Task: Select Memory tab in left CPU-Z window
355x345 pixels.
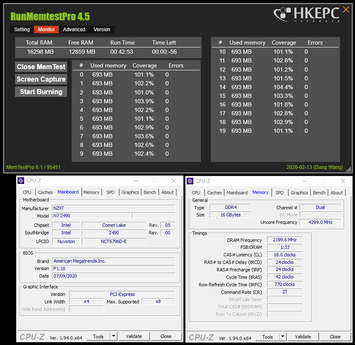Action: coord(91,192)
